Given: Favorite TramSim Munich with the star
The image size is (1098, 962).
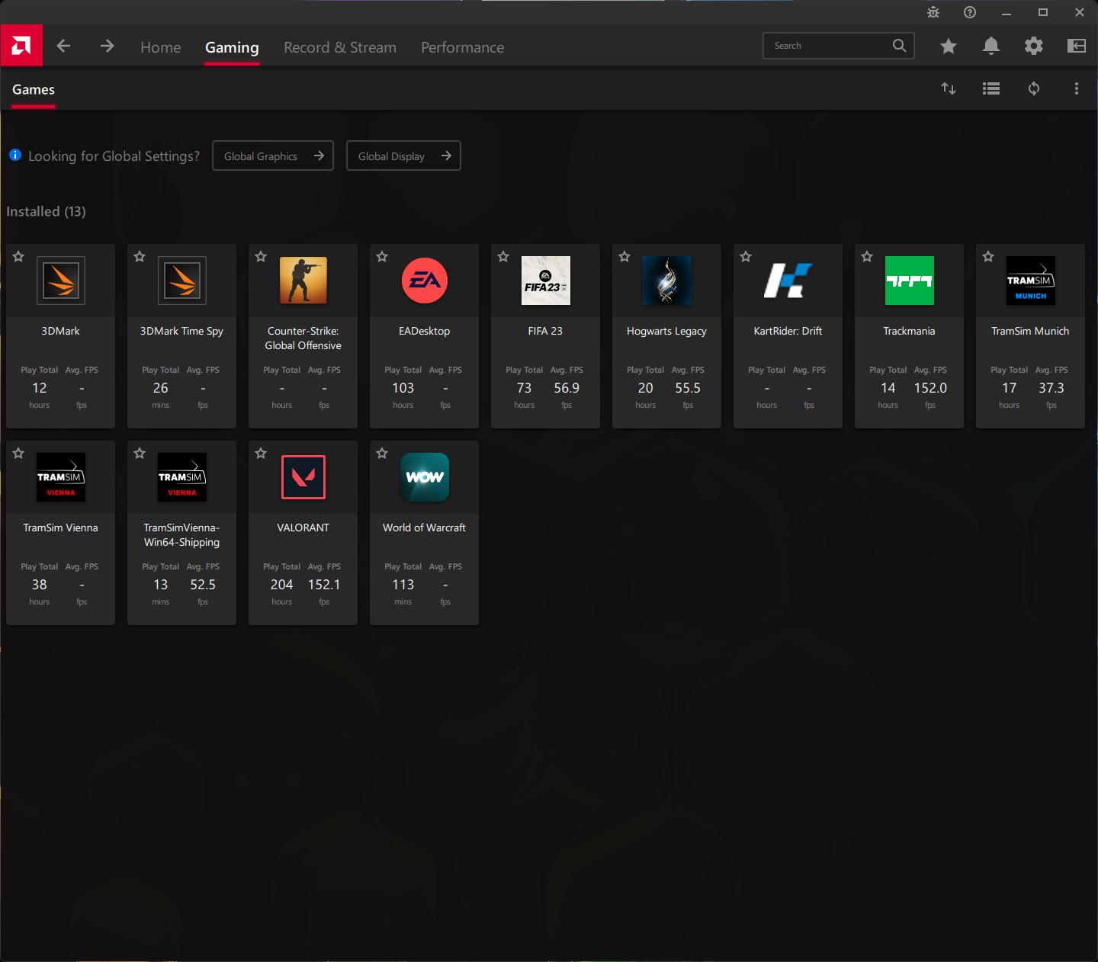Looking at the screenshot, I should coord(988,257).
